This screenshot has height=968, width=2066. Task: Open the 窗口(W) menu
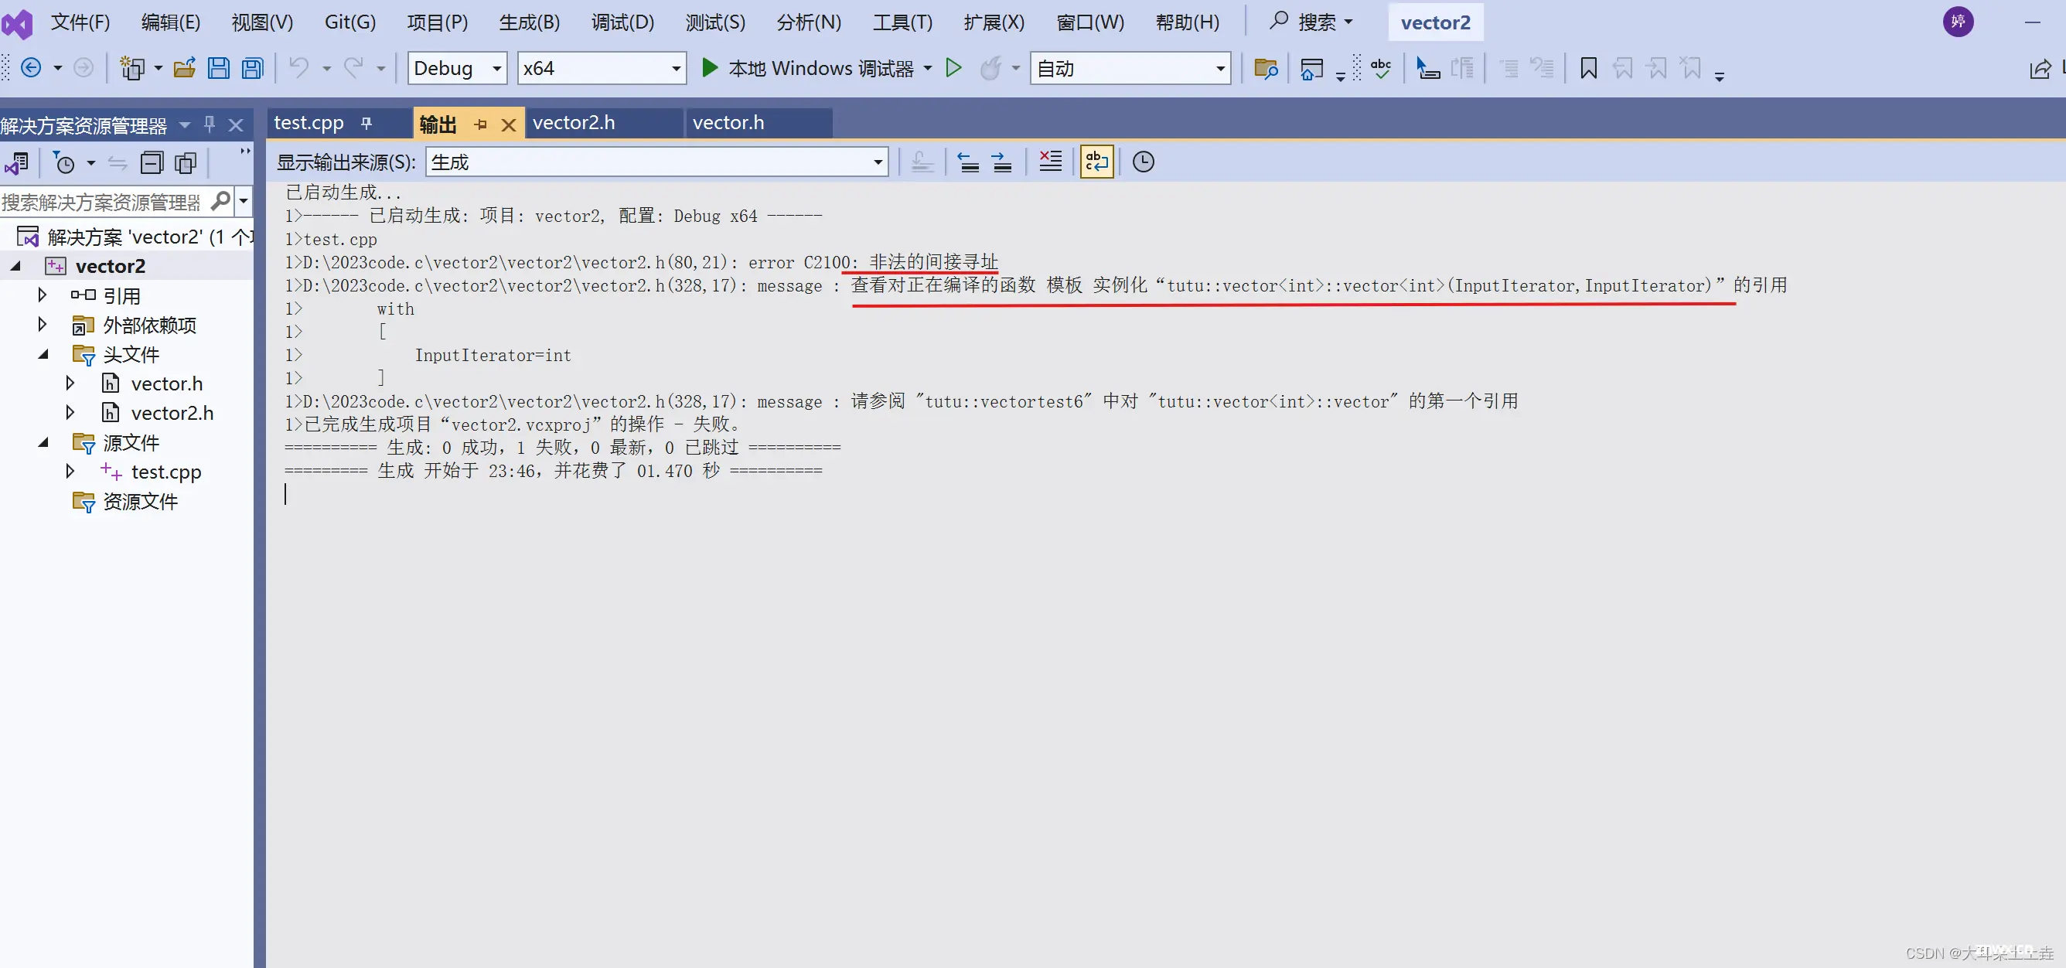[x=1090, y=22]
